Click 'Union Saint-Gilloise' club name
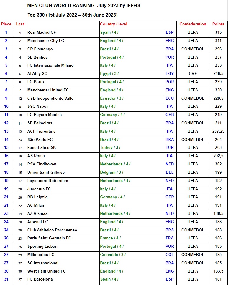 coord(46,172)
